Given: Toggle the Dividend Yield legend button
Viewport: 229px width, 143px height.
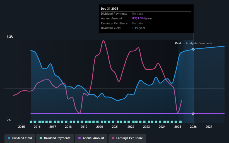Looking at the screenshot, I should tap(20, 138).
